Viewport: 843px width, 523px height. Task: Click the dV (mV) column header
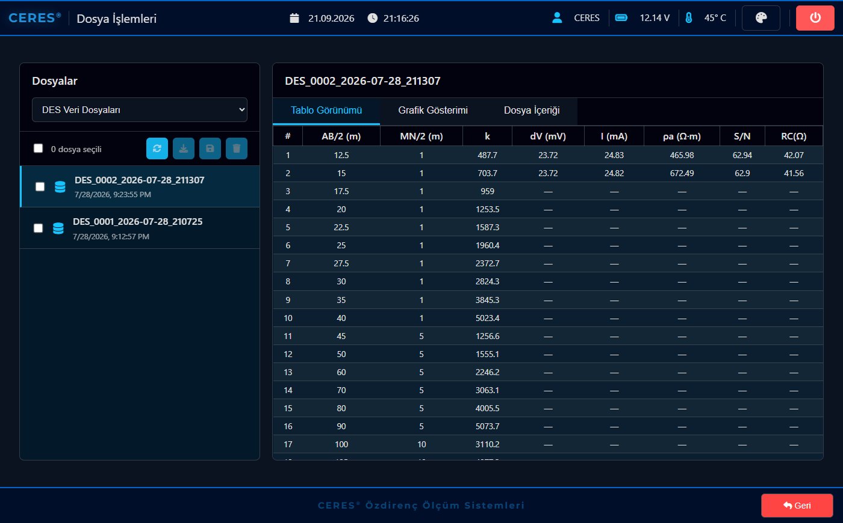click(548, 136)
